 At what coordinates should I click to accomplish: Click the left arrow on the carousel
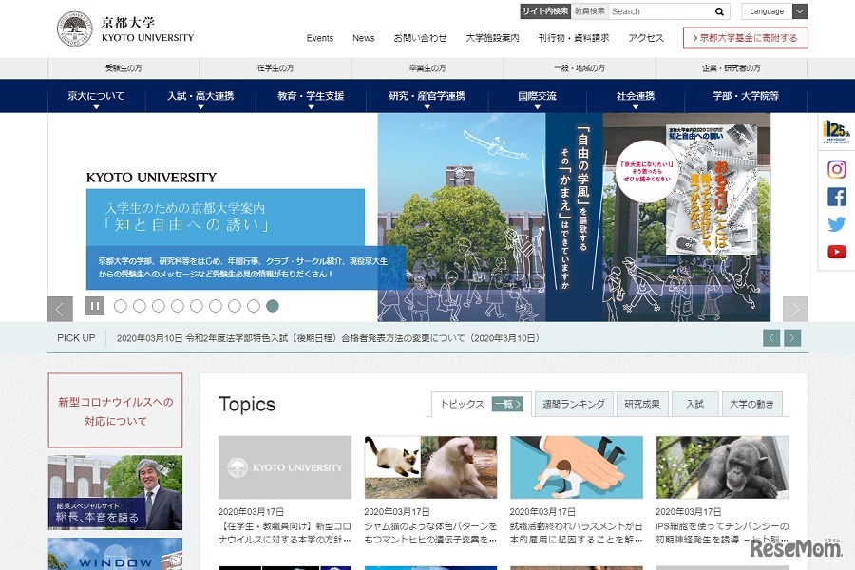59,308
